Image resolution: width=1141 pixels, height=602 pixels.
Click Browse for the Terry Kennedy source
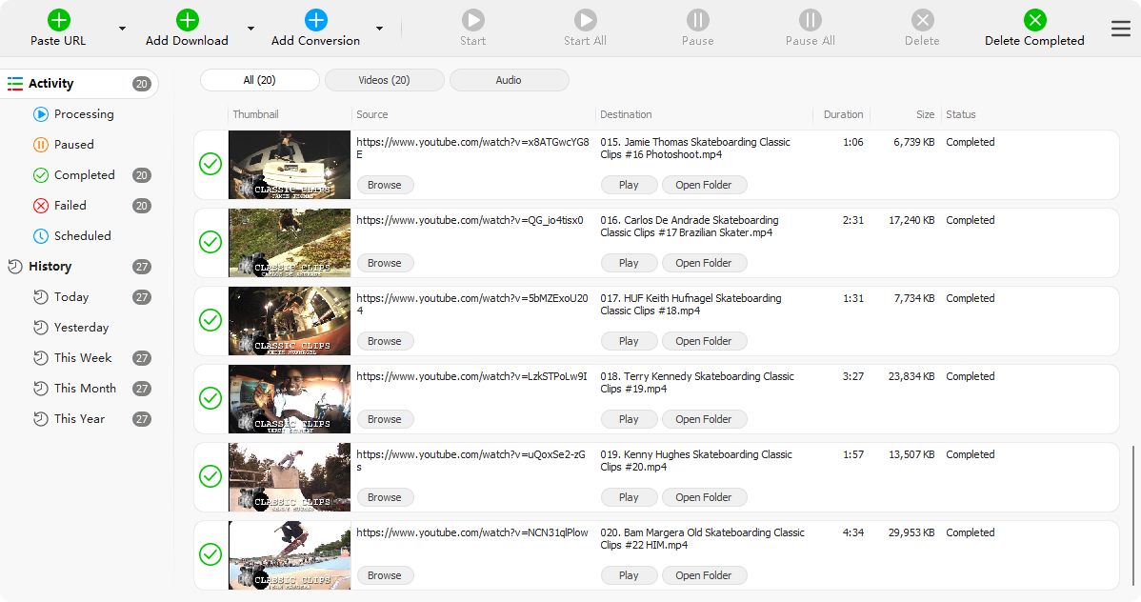click(385, 419)
